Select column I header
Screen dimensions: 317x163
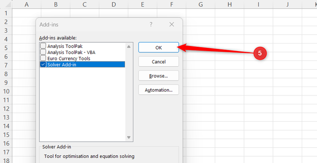pyautogui.click(x=258, y=4)
